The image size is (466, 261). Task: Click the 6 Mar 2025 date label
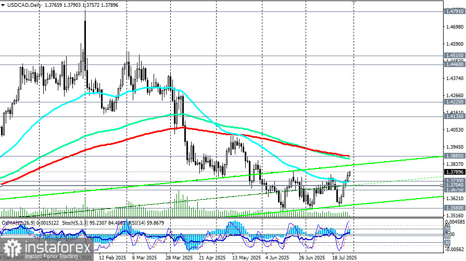click(144, 258)
